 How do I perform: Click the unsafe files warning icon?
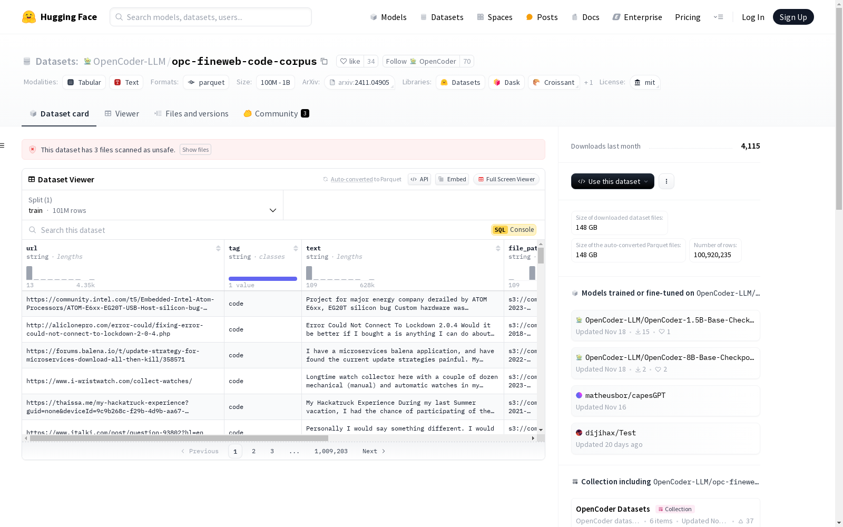33,150
